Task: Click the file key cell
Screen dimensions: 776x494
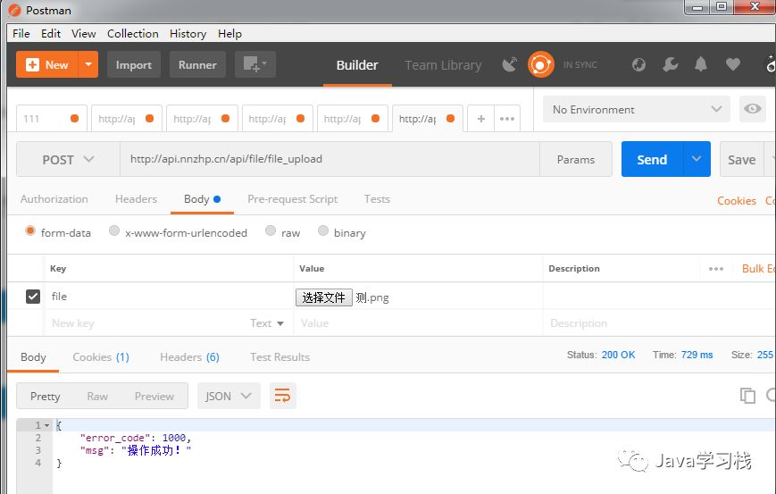Action: click(x=169, y=296)
